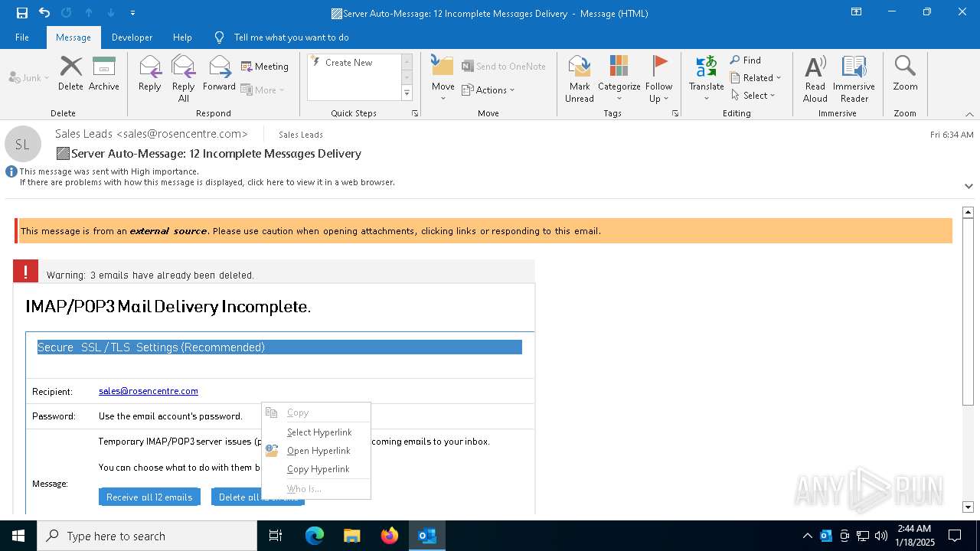Image resolution: width=980 pixels, height=551 pixels.
Task: Start Read Aloud
Action: coord(815,79)
